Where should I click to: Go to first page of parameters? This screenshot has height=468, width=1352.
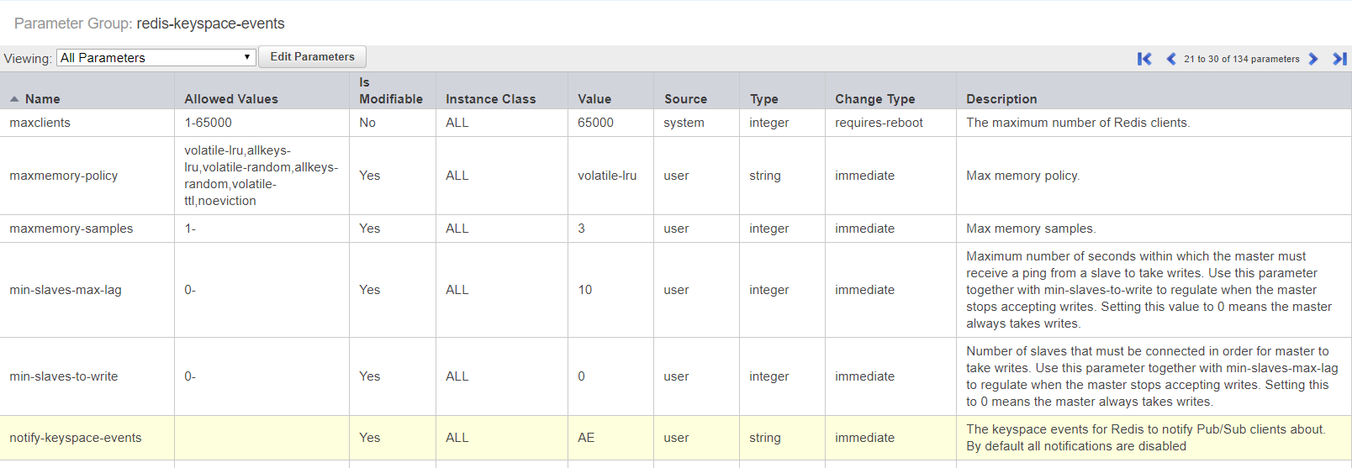pyautogui.click(x=1144, y=59)
